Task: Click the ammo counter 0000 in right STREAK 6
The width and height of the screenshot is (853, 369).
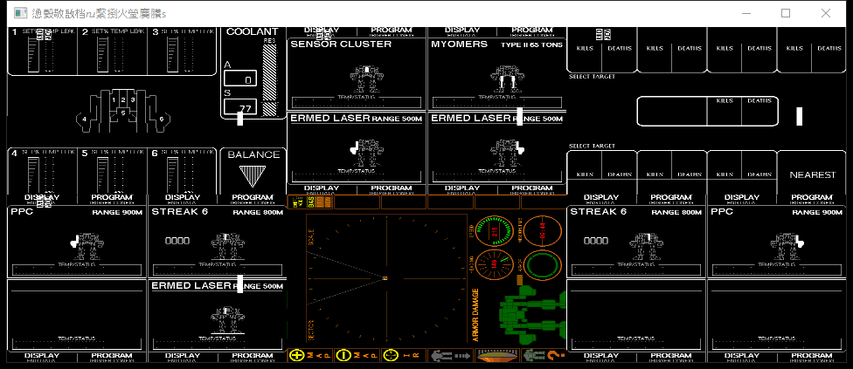Action: pos(596,241)
